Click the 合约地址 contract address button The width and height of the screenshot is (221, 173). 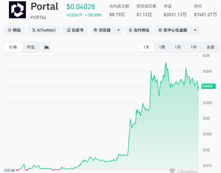(139, 30)
